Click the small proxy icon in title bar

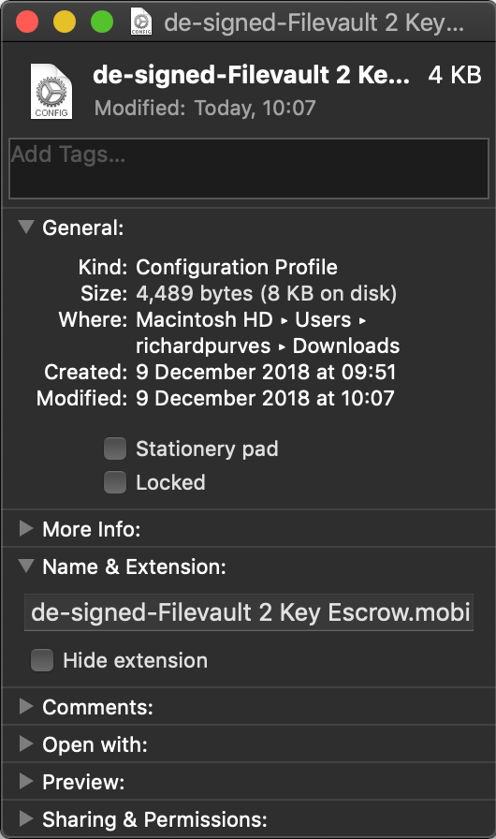(x=141, y=22)
